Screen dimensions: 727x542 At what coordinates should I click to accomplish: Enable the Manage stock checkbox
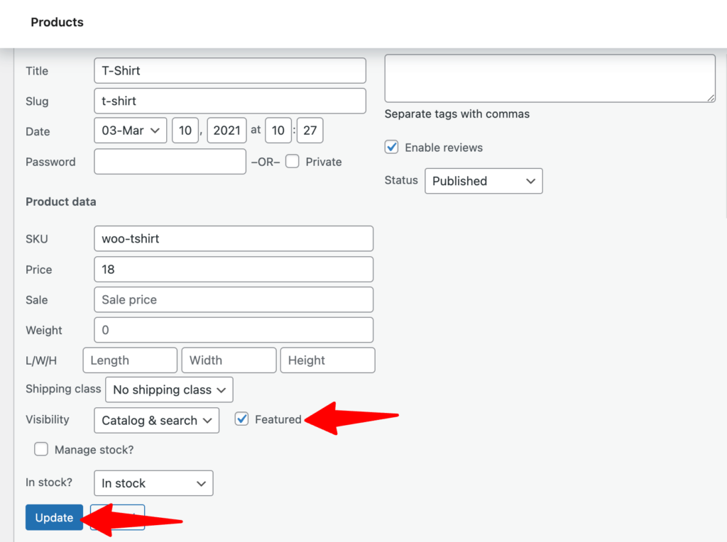pyautogui.click(x=41, y=449)
